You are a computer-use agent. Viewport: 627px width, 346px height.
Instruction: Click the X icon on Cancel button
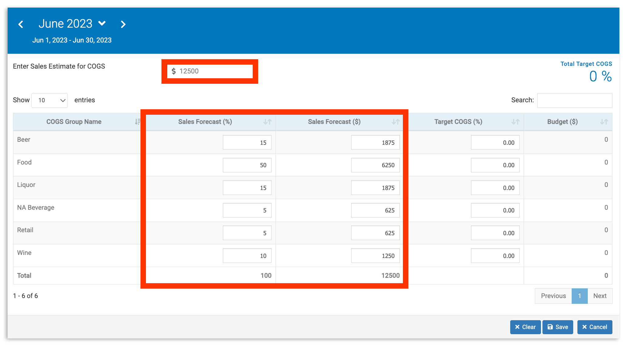584,327
